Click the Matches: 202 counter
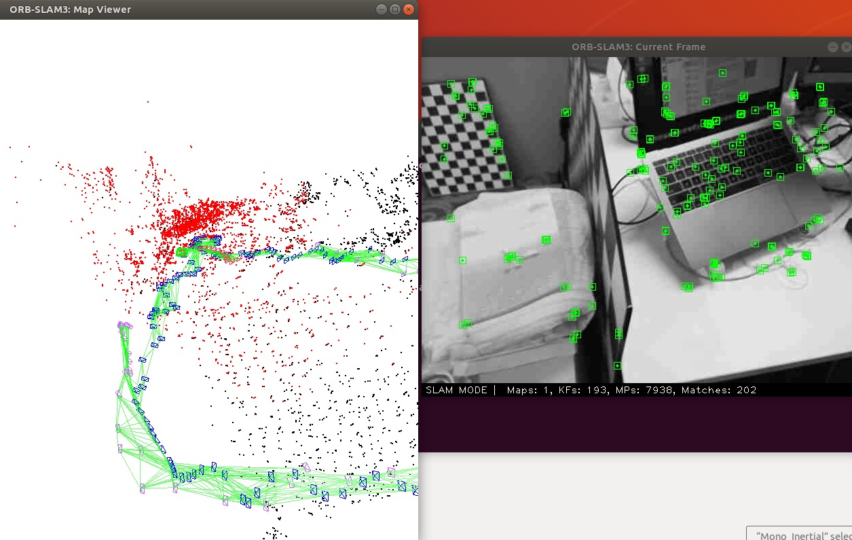Screen dimensions: 852x540 721,390
